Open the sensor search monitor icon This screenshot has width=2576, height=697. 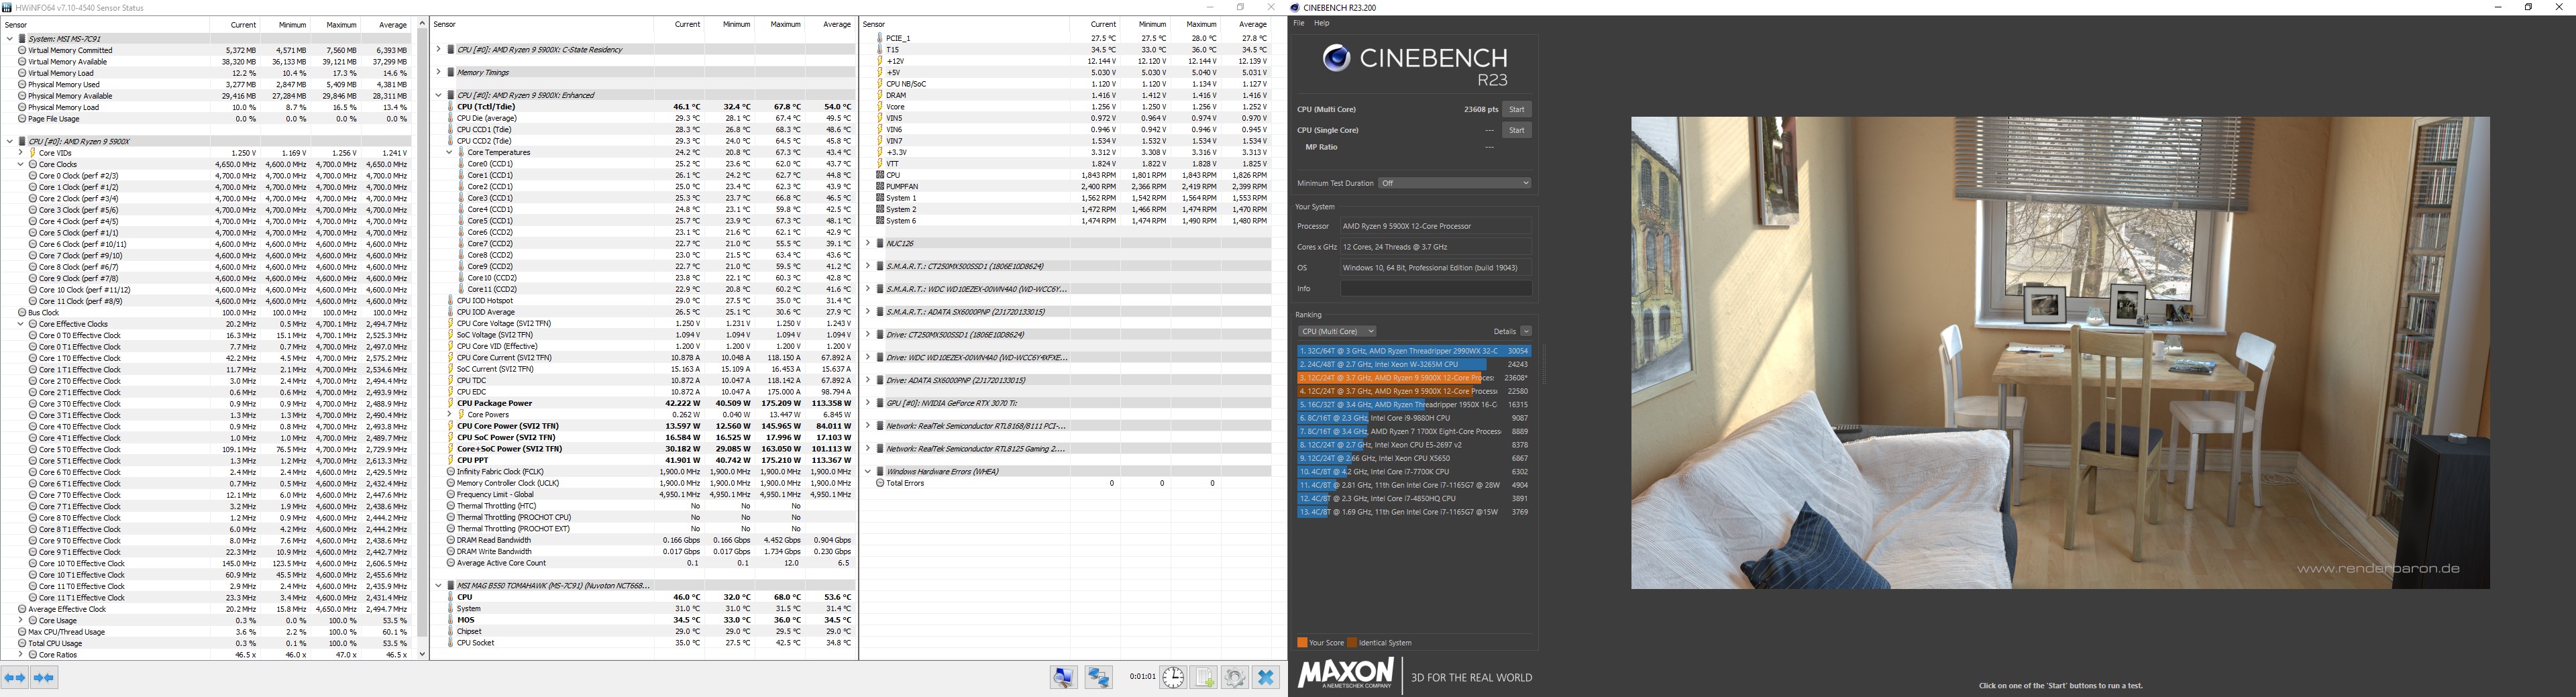[x=1064, y=678]
